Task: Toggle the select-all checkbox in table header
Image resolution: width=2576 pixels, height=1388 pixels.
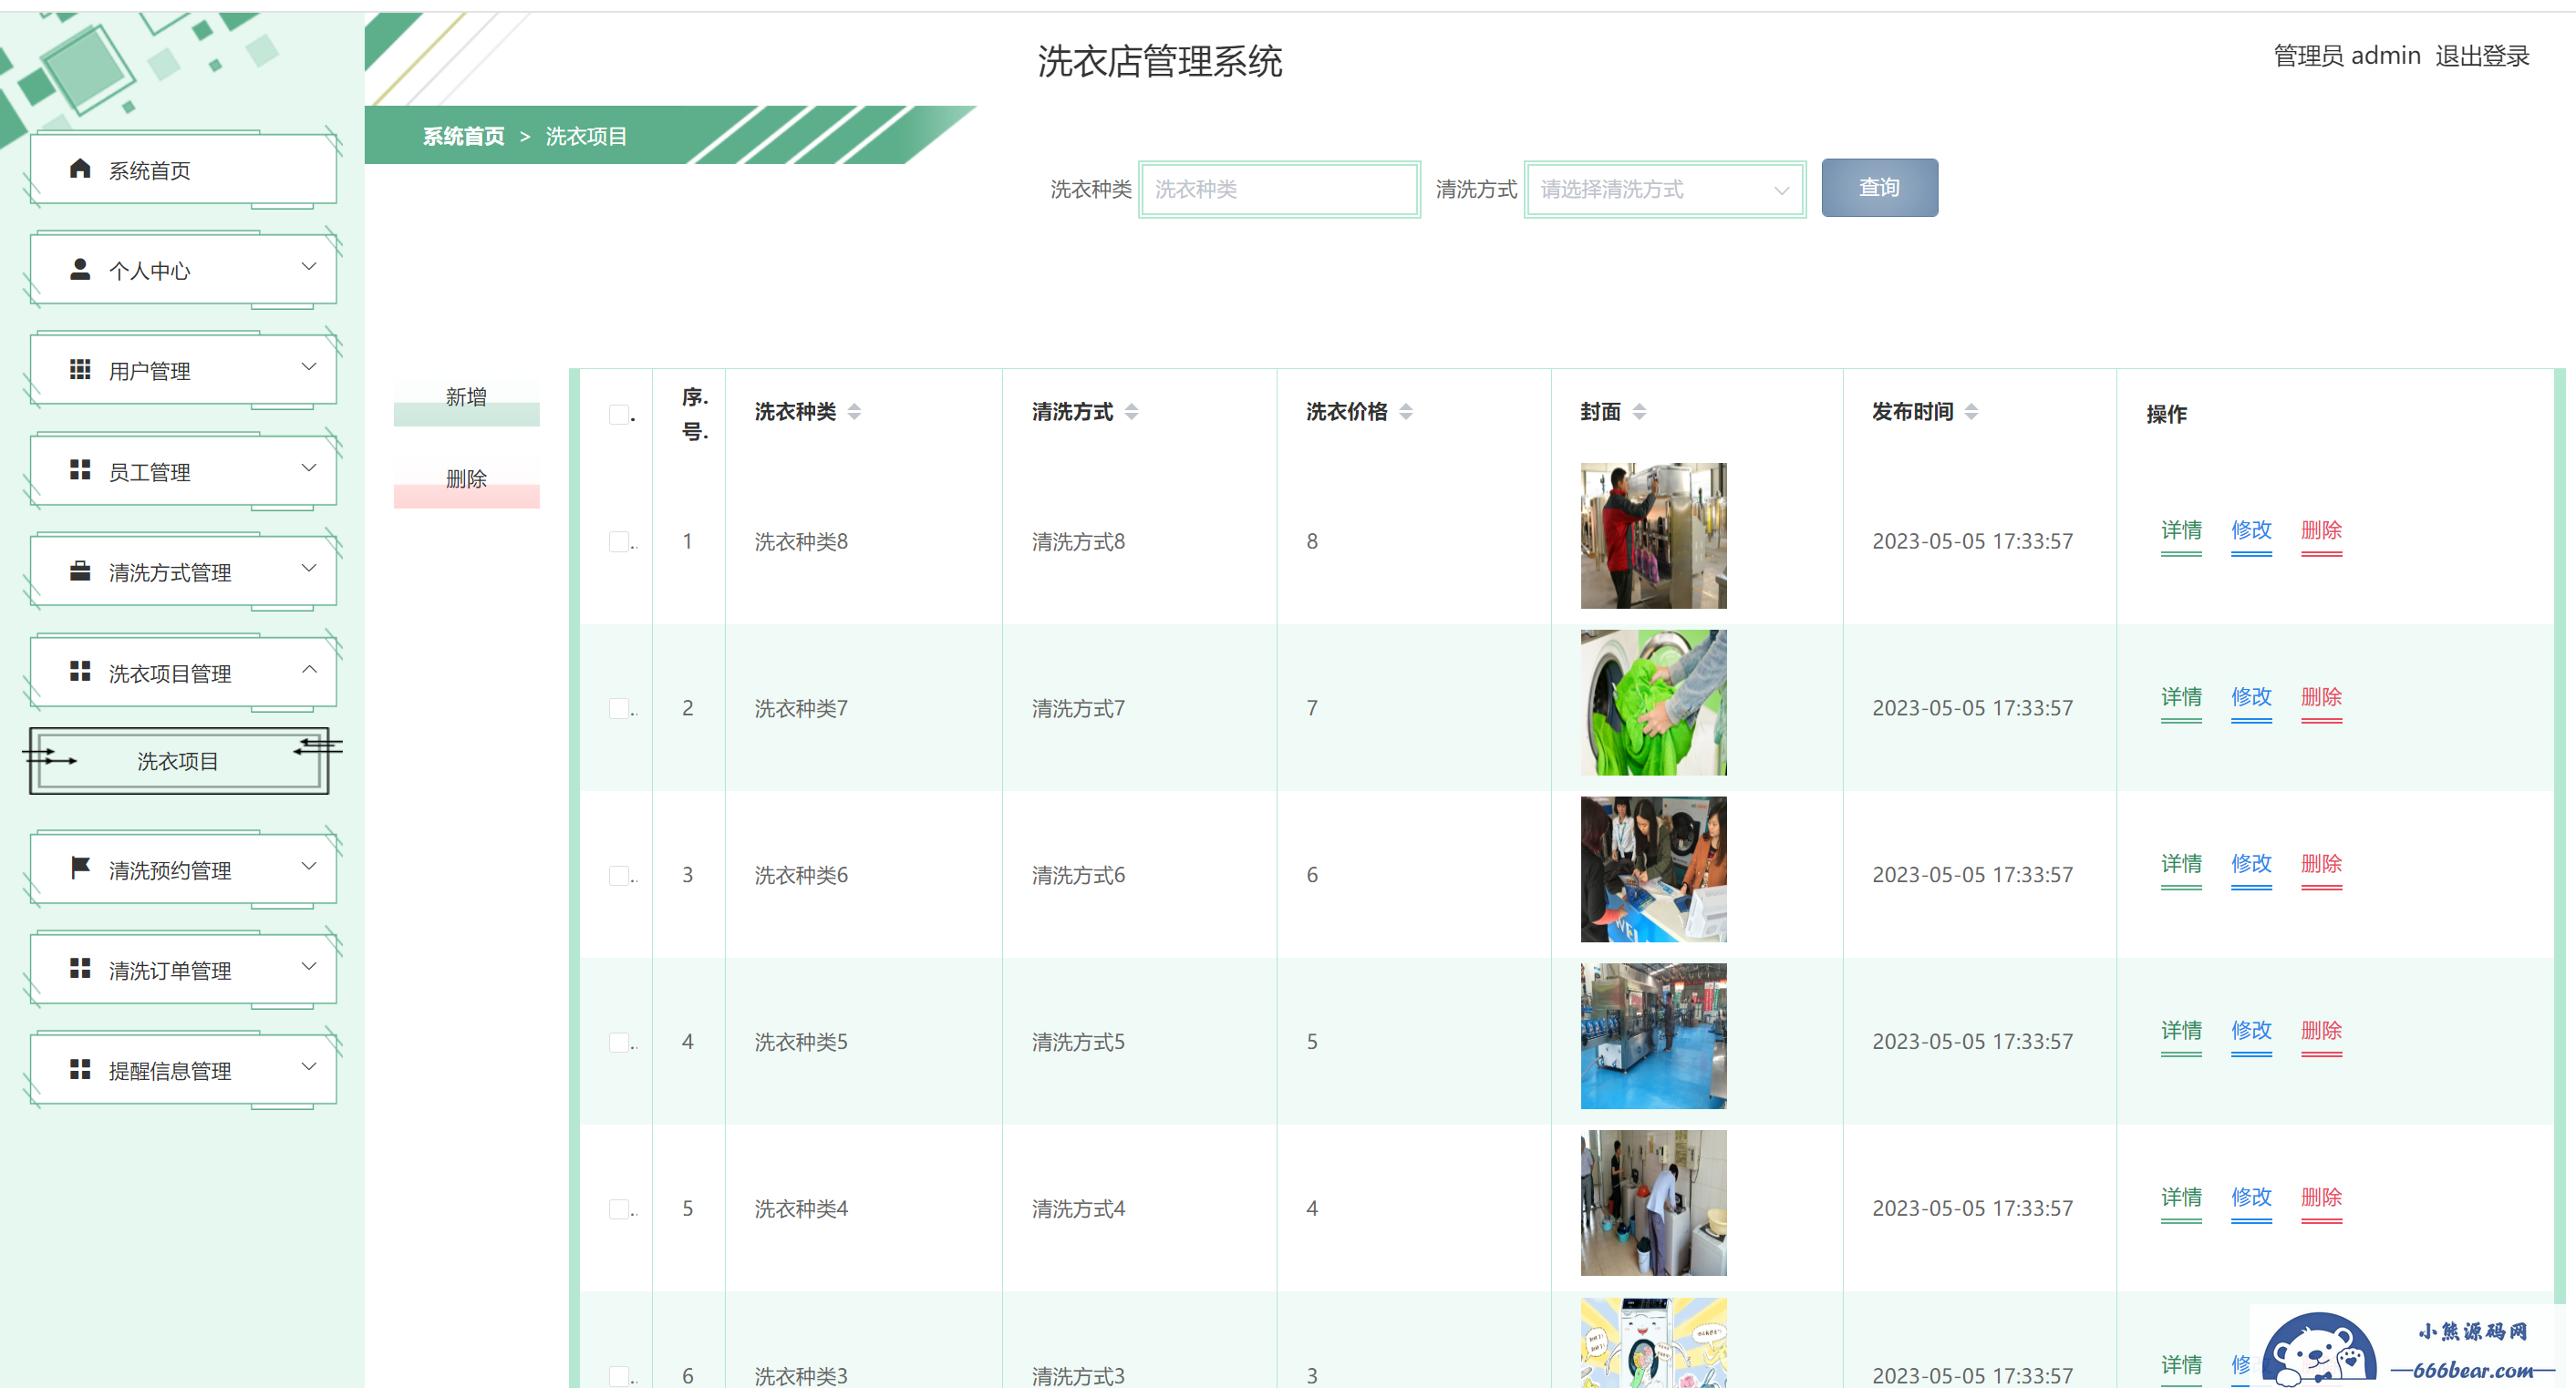Action: pos(619,415)
